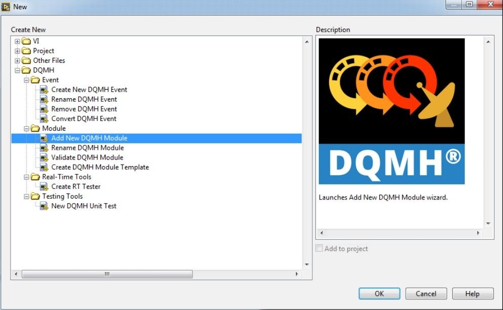The image size is (503, 310).
Task: Click the Rename DQMH Event icon
Action: (44, 99)
